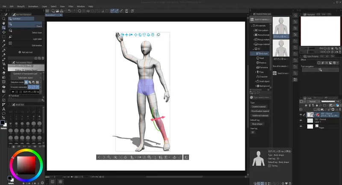Viewport: 342px width, 185px height.
Task: Click the red square in color wheel
Action: pos(26,165)
